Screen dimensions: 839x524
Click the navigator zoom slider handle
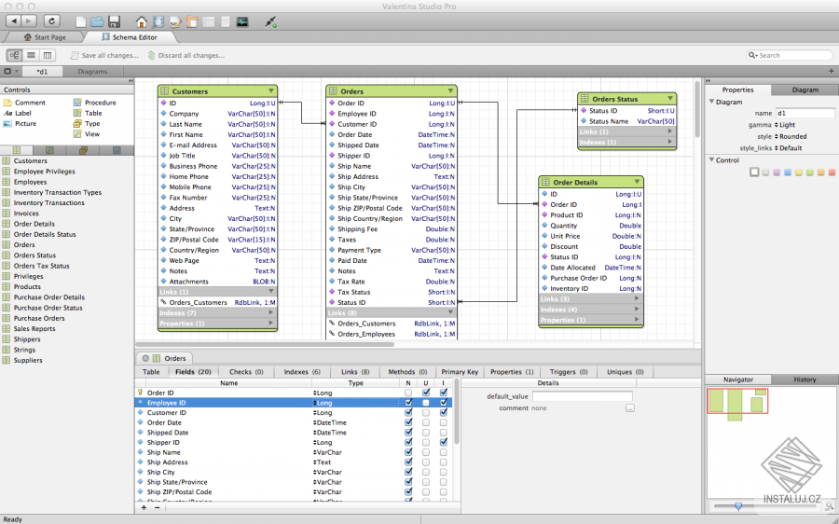tap(738, 505)
